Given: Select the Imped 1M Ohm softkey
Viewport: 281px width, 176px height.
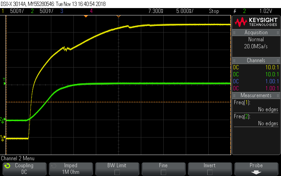Looking at the screenshot, I should [x=71, y=169].
